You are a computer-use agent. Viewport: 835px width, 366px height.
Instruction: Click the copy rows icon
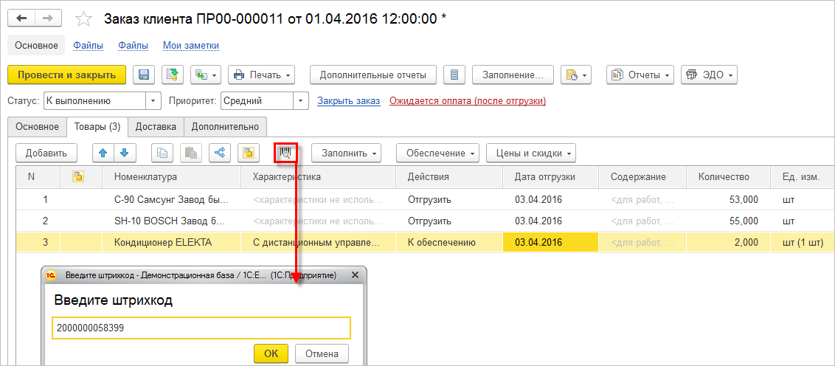point(163,153)
